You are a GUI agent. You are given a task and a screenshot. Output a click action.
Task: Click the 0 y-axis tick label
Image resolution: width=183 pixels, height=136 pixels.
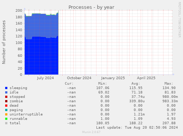click(21, 75)
